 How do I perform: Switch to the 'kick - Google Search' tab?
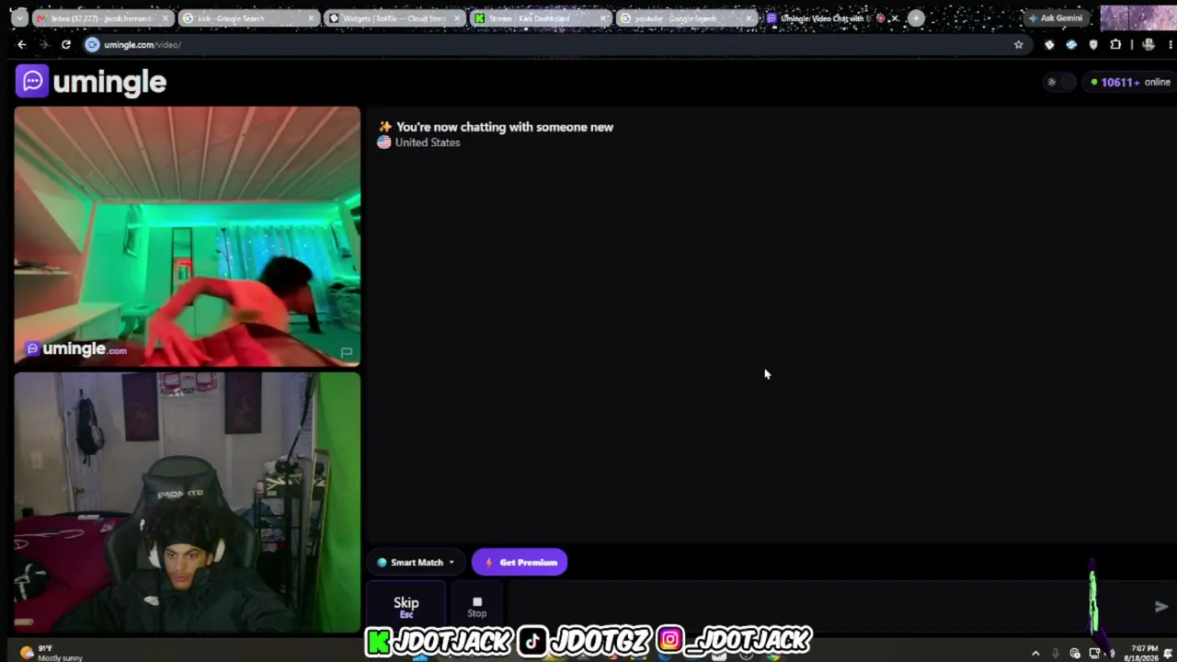point(249,18)
